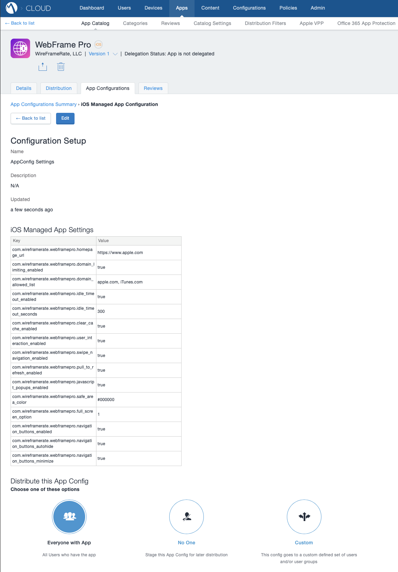This screenshot has height=572, width=398.
Task: Select the No One distribution icon
Action: pyautogui.click(x=187, y=517)
